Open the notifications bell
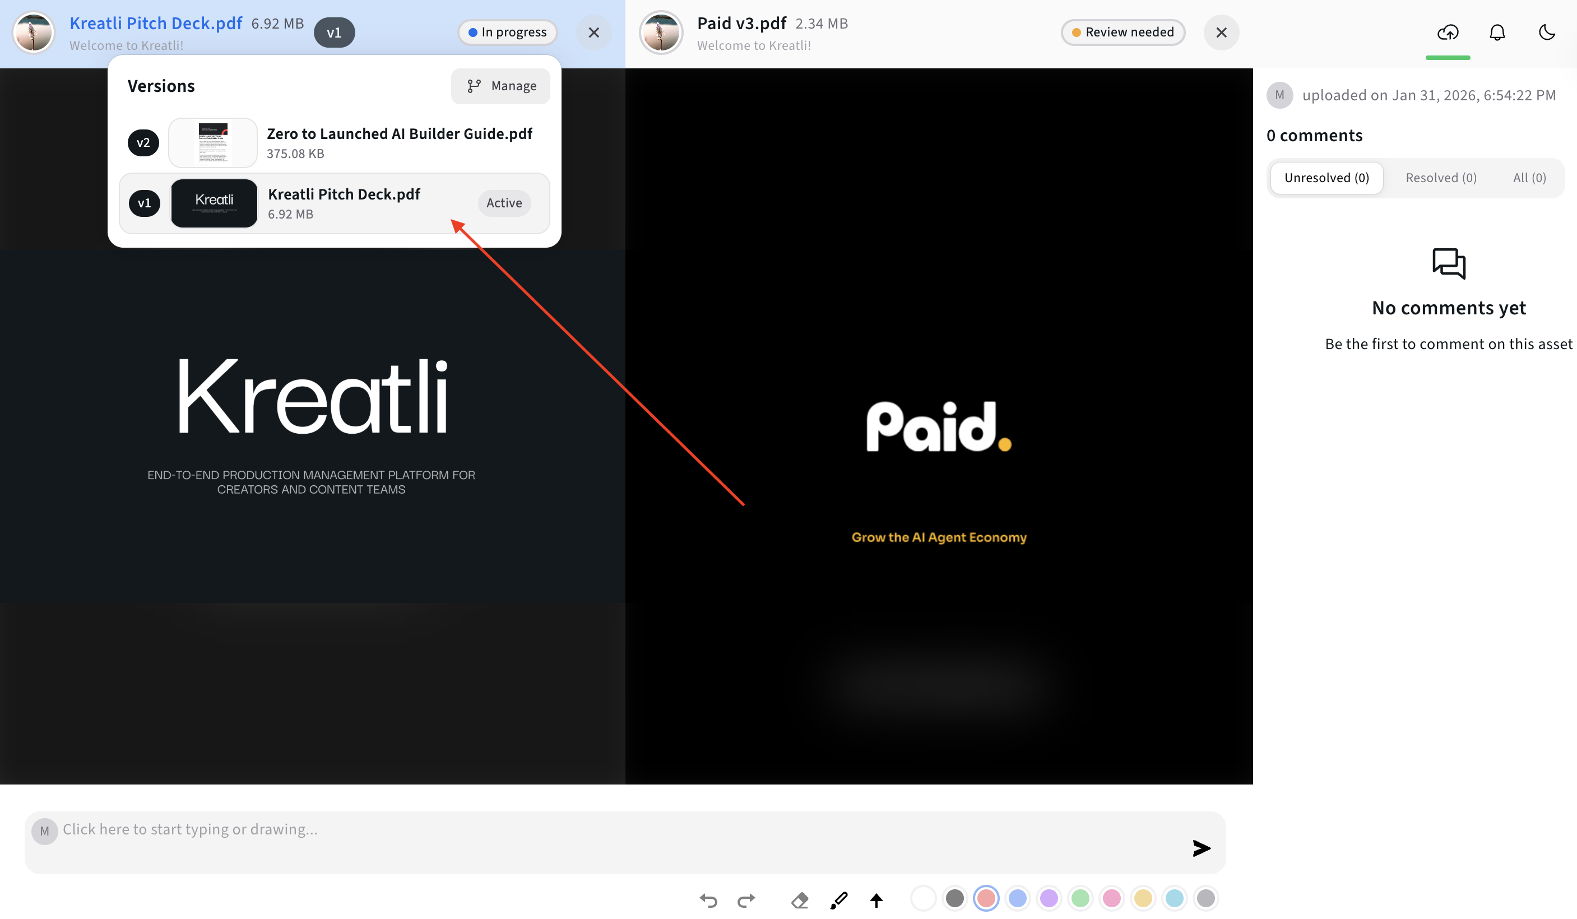1577x919 pixels. (x=1497, y=33)
